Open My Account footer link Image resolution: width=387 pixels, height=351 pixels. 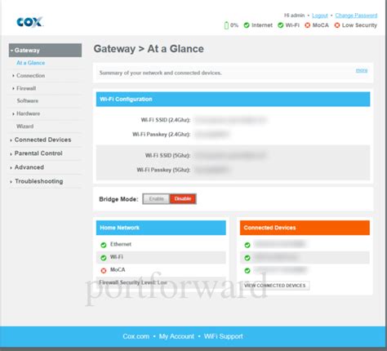tap(176, 336)
